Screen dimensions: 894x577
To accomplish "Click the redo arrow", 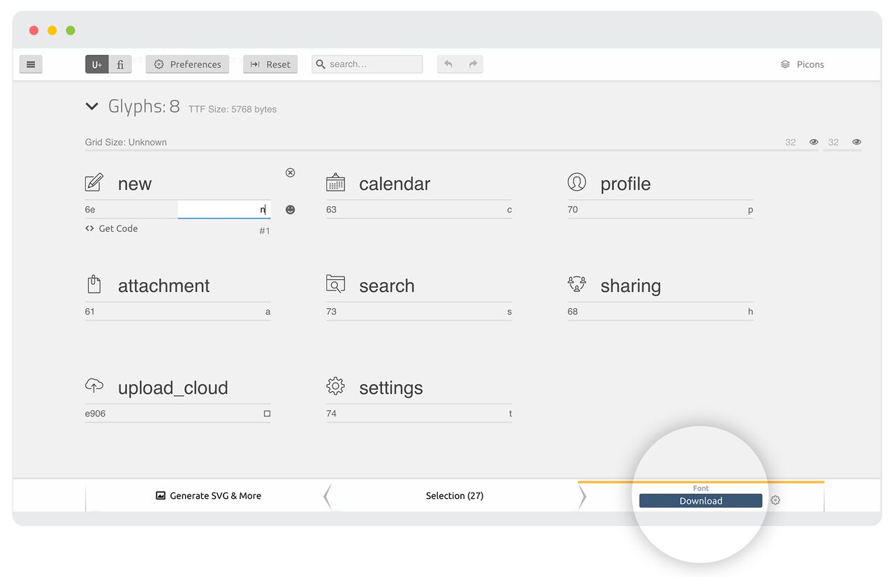I will tap(473, 64).
